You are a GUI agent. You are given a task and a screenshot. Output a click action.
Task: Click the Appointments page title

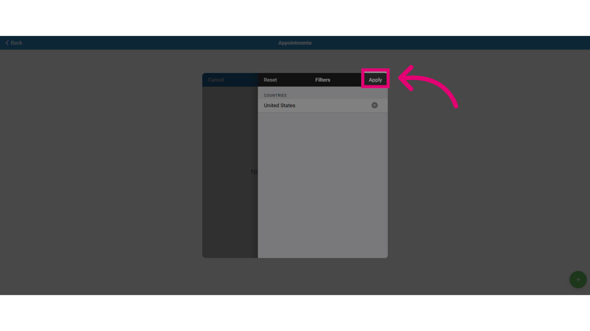pyautogui.click(x=295, y=43)
